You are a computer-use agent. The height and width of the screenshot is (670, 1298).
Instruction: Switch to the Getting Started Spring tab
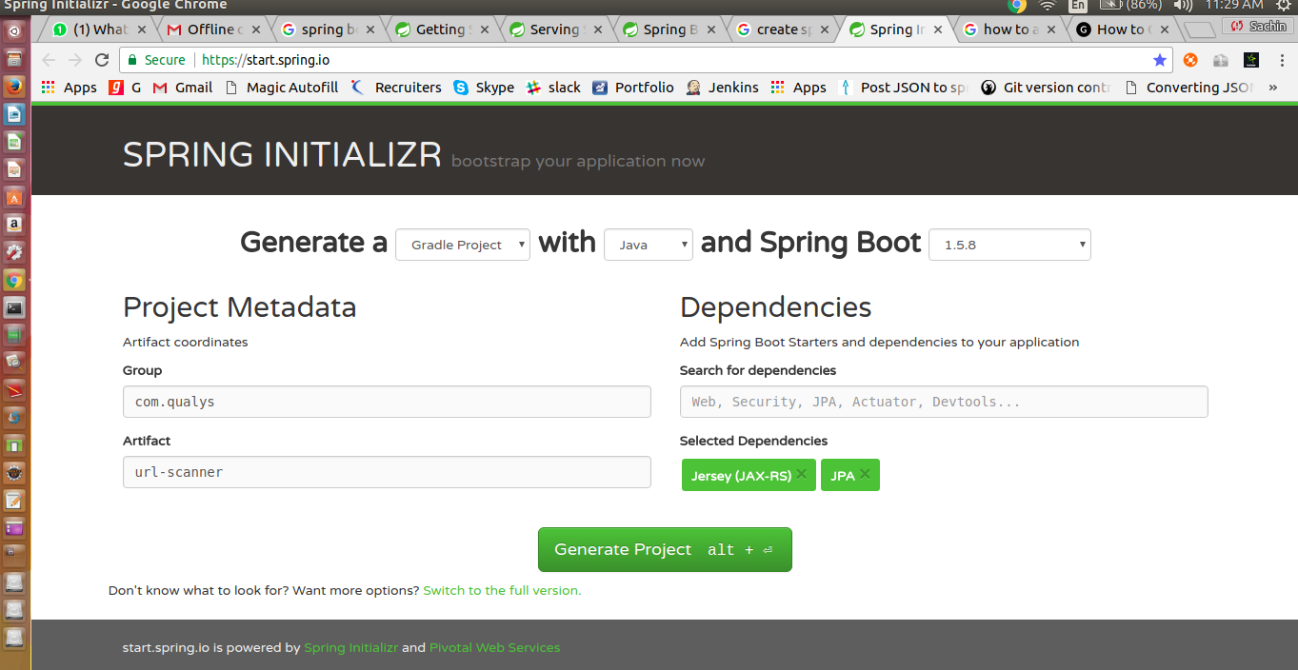click(x=440, y=30)
